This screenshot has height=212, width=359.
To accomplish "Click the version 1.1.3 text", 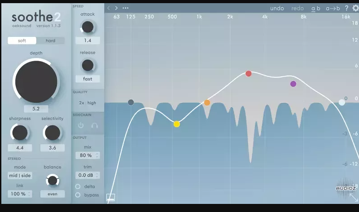I will [48, 26].
